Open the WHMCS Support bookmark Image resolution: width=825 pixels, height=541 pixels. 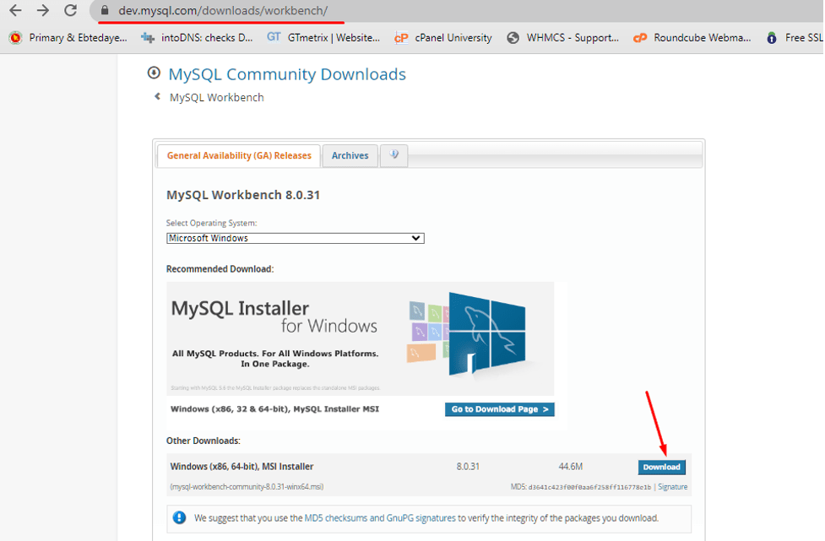[562, 38]
